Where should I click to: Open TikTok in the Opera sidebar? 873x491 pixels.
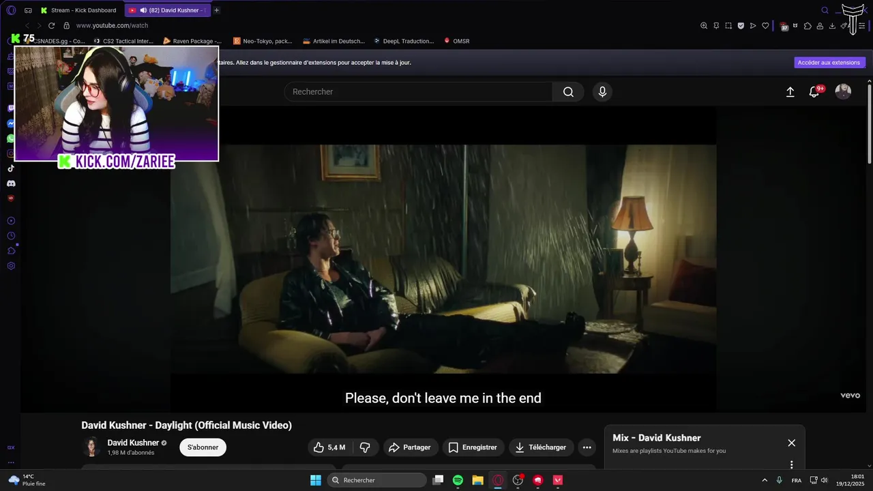[x=11, y=168]
